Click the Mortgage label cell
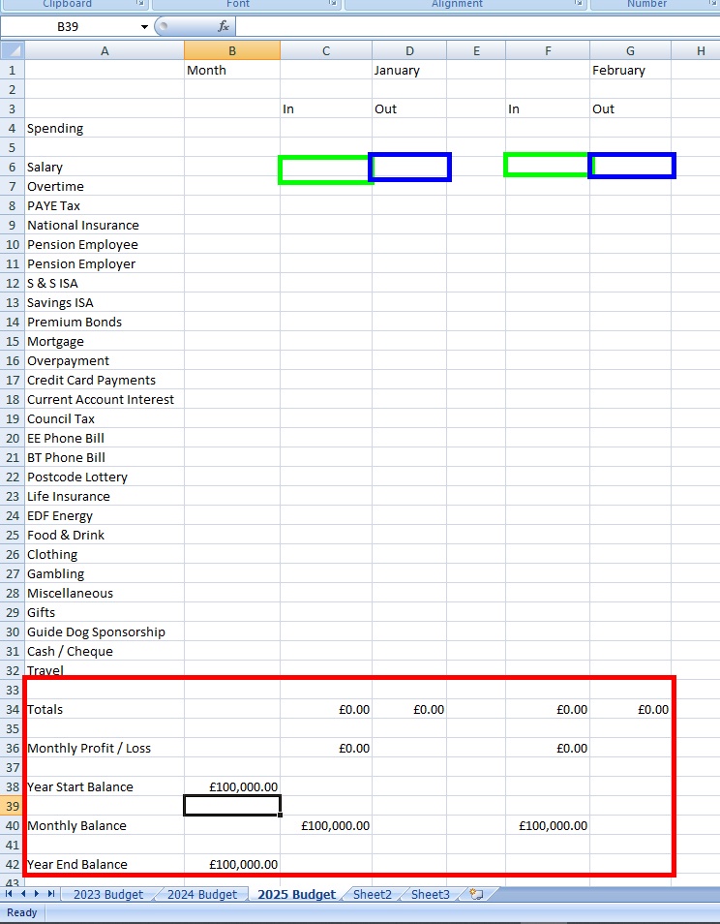The height and width of the screenshot is (924, 720). point(105,341)
